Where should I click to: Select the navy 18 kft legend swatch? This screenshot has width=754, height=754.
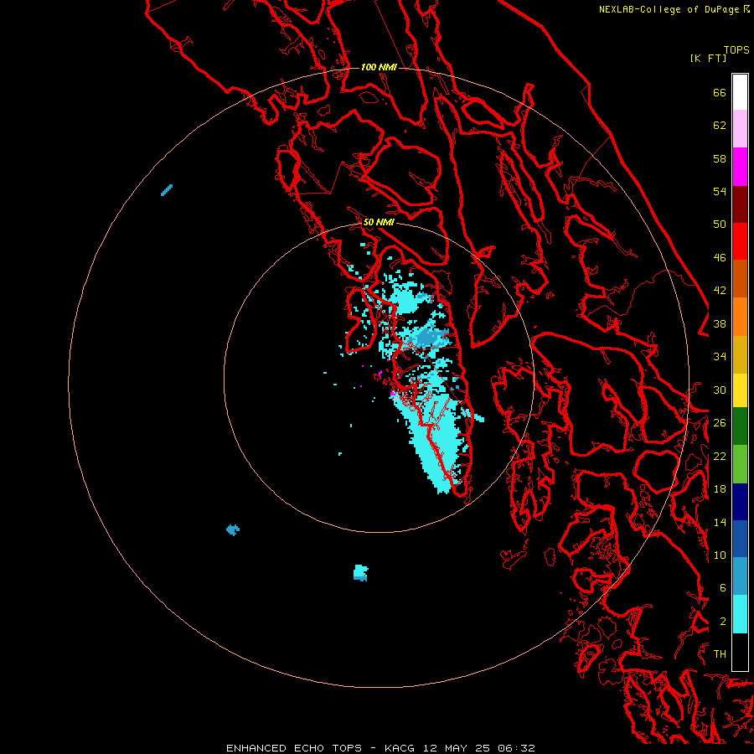(740, 502)
